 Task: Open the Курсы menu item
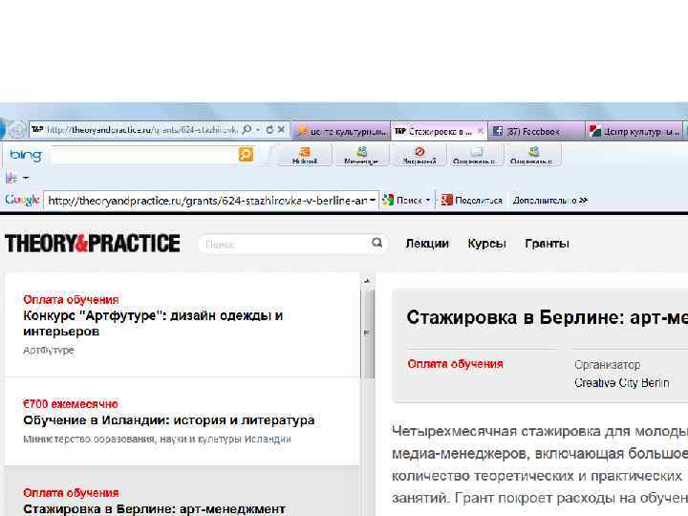coord(486,244)
